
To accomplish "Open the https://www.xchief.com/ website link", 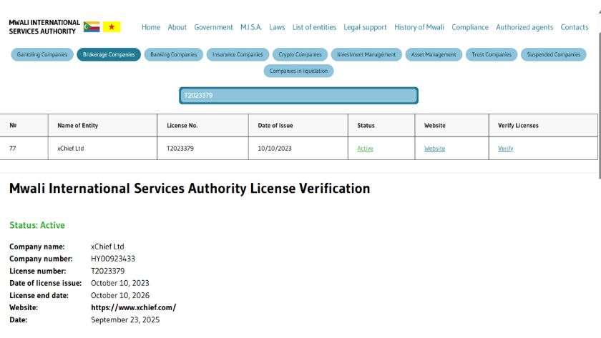I will (x=133, y=307).
